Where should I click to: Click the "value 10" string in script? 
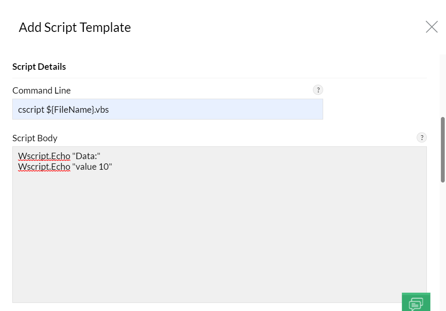(92, 167)
